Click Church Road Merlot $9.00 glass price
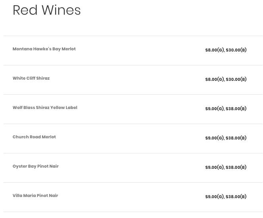Image resolution: width=263 pixels, height=218 pixels. 215,138
